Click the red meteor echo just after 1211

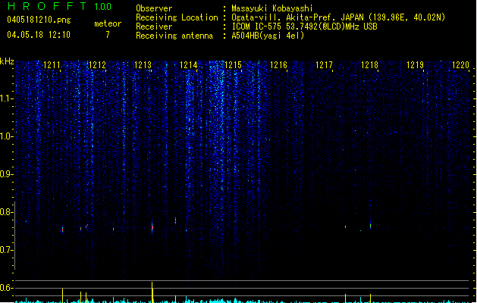click(63, 230)
